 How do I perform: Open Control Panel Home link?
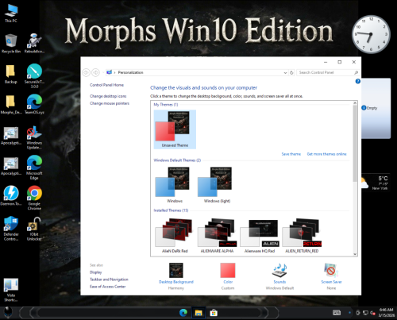click(106, 85)
